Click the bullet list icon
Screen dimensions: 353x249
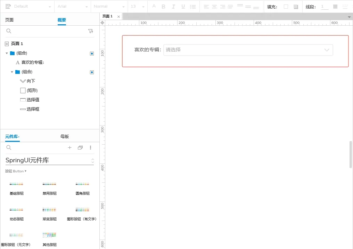[x=193, y=7]
